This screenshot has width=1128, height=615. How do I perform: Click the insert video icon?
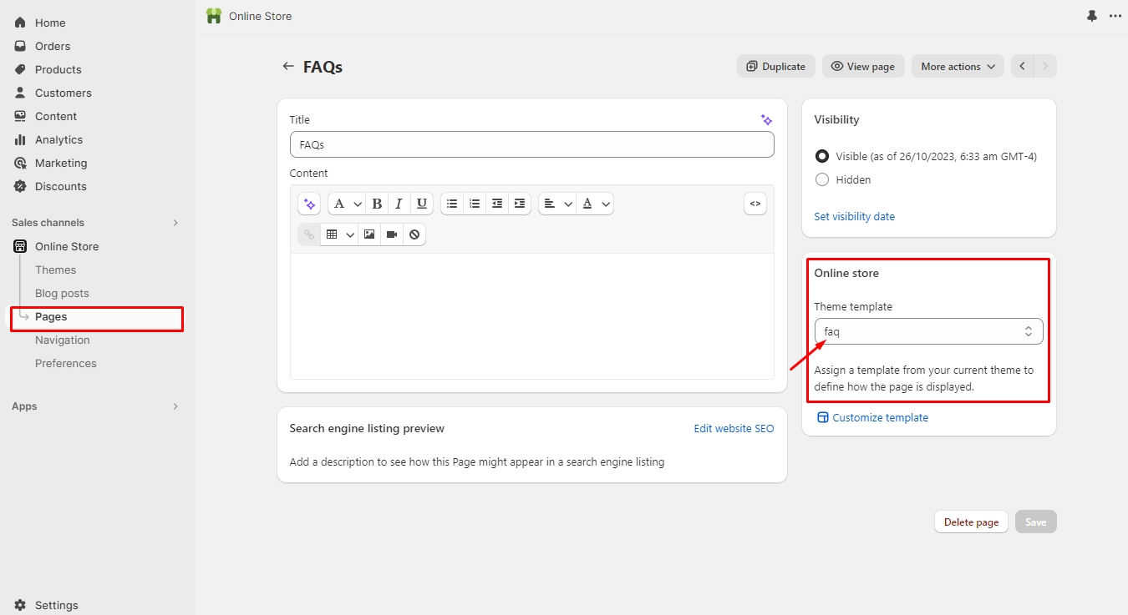(392, 234)
